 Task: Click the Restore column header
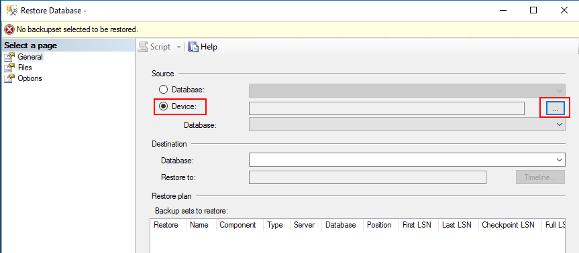pos(166,225)
